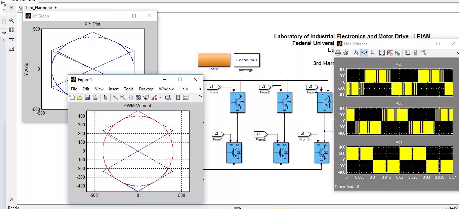Viewport: 459px width, 209px height.
Task: Open Tools menu in Figure 1
Action: [x=129, y=89]
